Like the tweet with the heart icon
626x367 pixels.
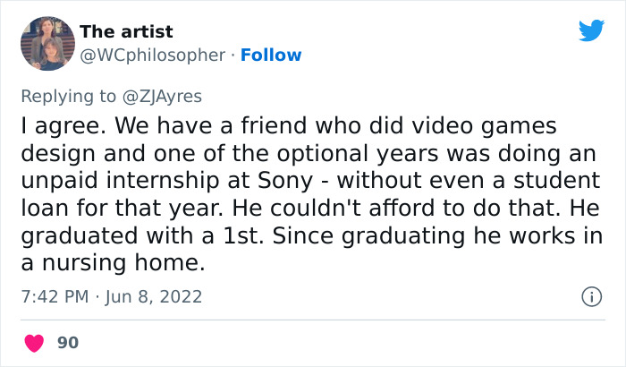pos(36,343)
